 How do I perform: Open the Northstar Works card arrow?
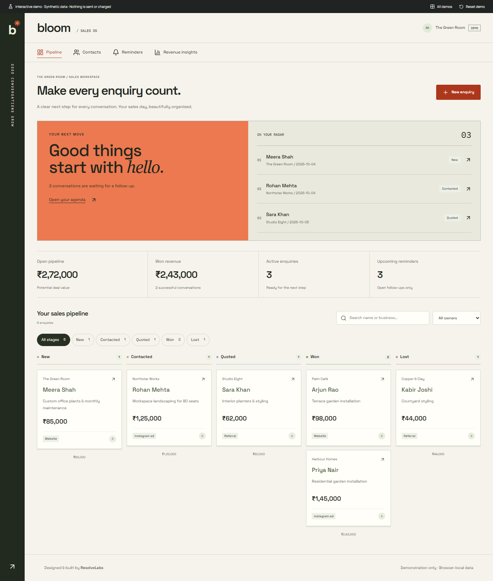[203, 379]
